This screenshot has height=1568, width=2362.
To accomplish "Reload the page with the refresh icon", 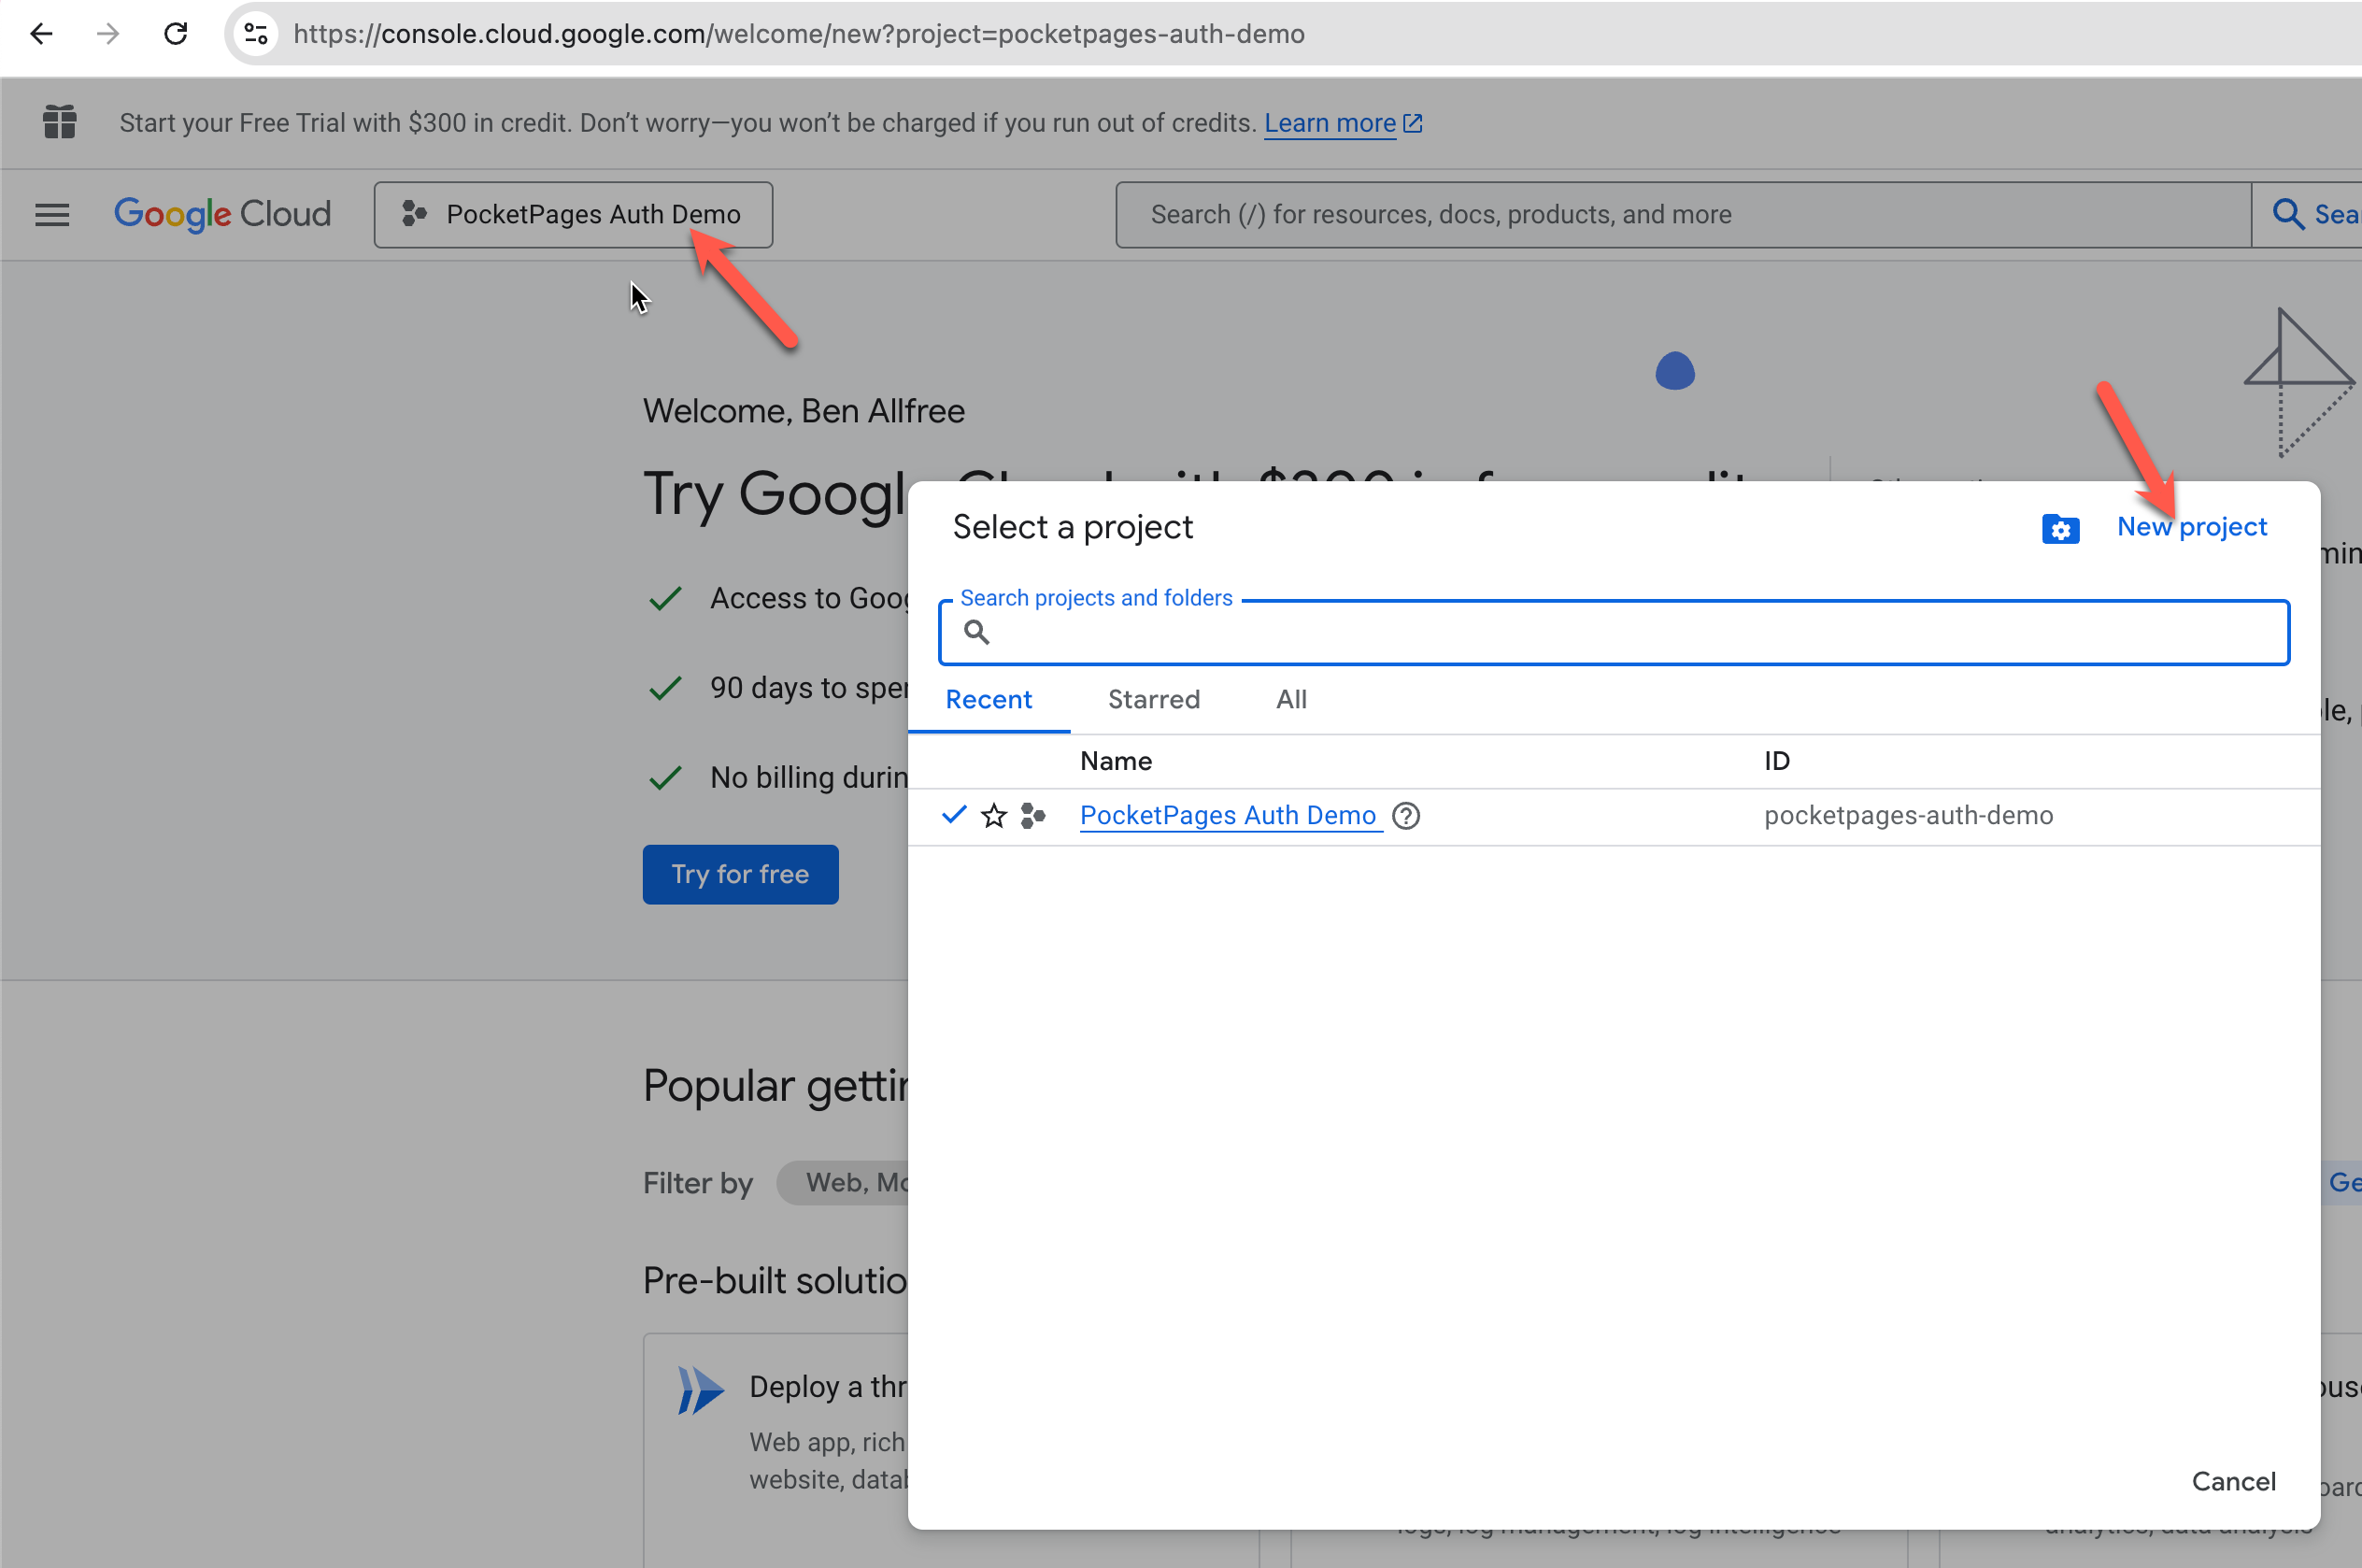I will coord(176,34).
